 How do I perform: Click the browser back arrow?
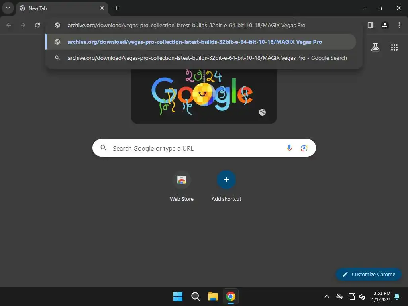click(9, 25)
